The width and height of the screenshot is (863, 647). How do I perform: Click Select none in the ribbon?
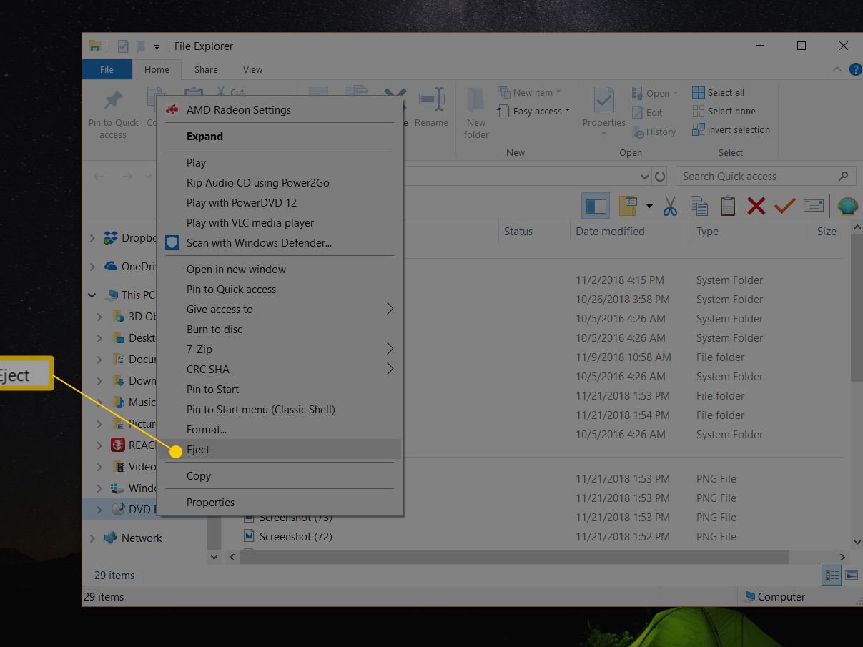coord(724,111)
